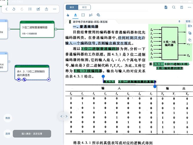
Task: Switch to the 标注 tab
Action: (x=84, y=7)
